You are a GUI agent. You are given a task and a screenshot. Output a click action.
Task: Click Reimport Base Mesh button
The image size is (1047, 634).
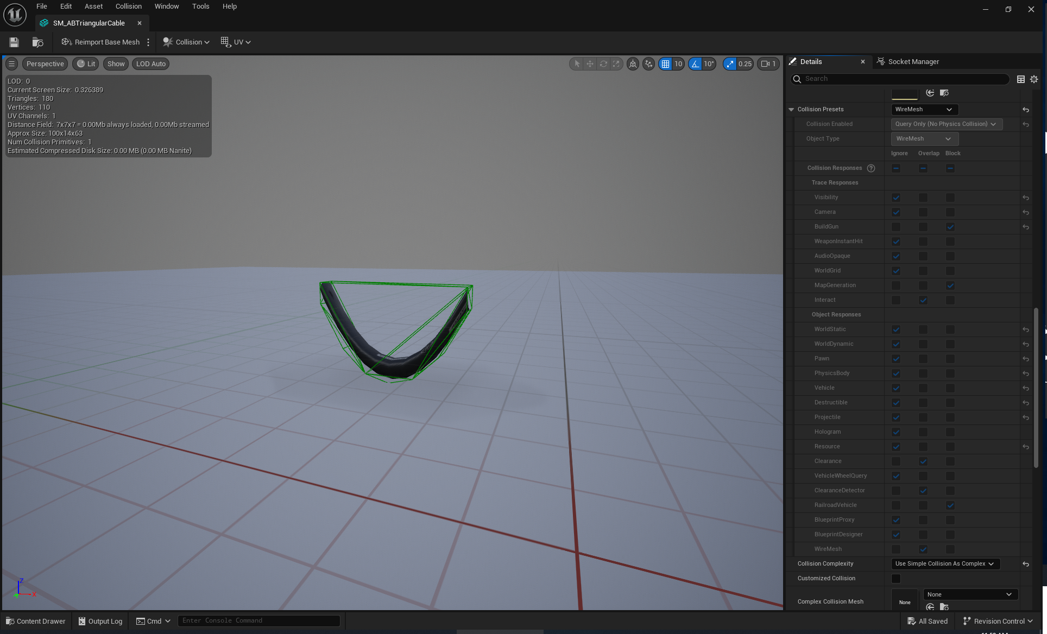click(101, 42)
